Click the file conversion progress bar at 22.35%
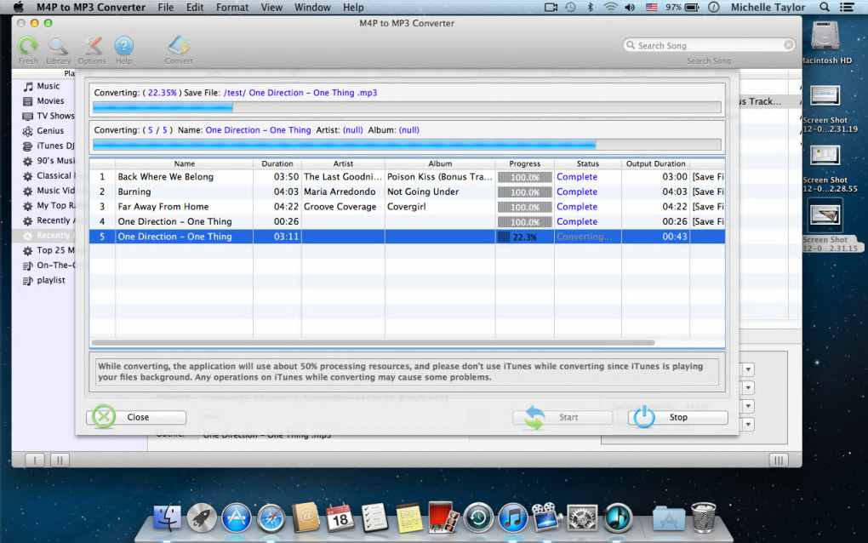The width and height of the screenshot is (868, 543). (407, 107)
